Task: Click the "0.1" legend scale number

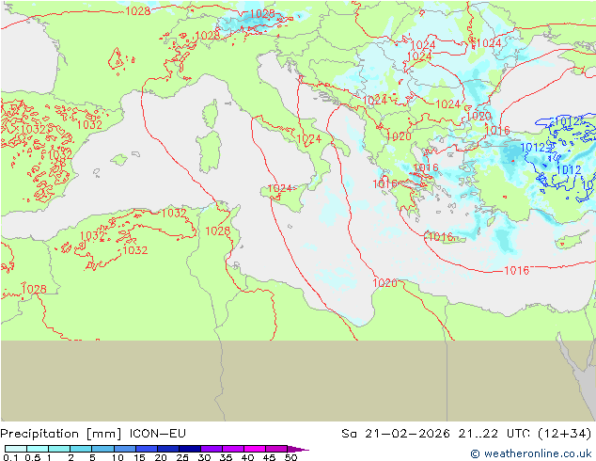Action: pyautogui.click(x=10, y=457)
